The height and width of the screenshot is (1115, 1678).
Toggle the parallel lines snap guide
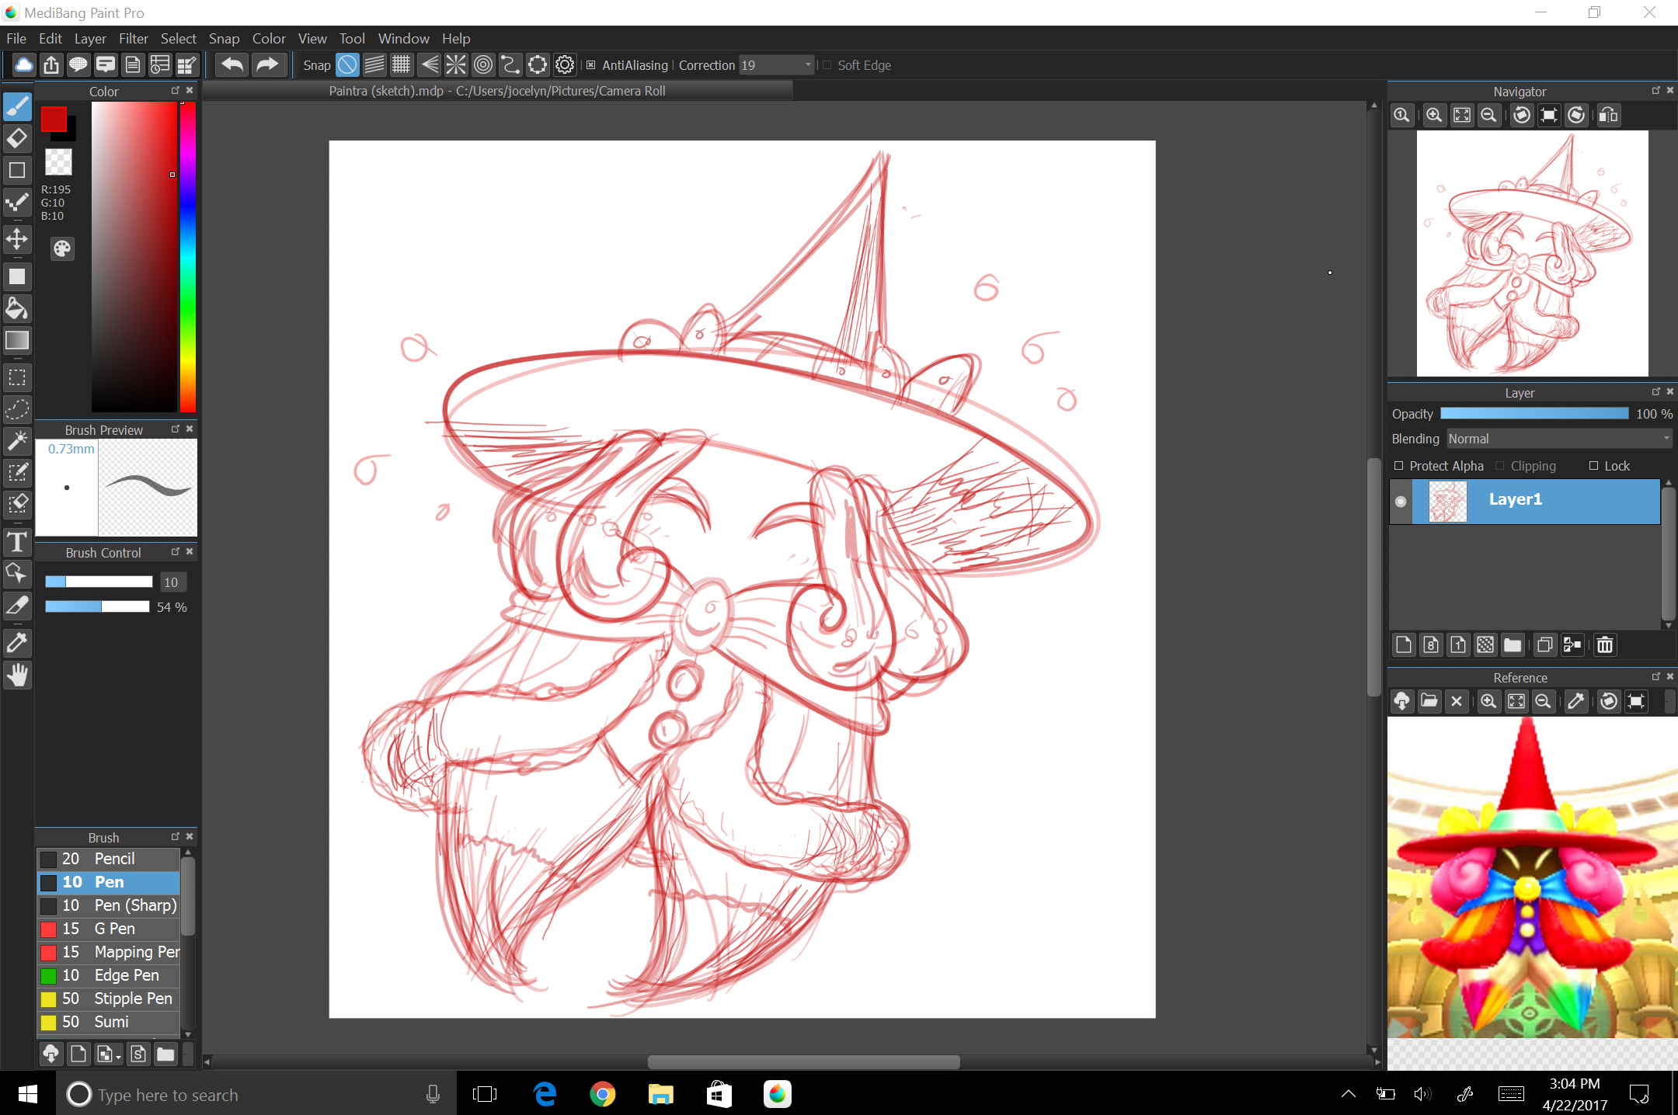pos(374,65)
